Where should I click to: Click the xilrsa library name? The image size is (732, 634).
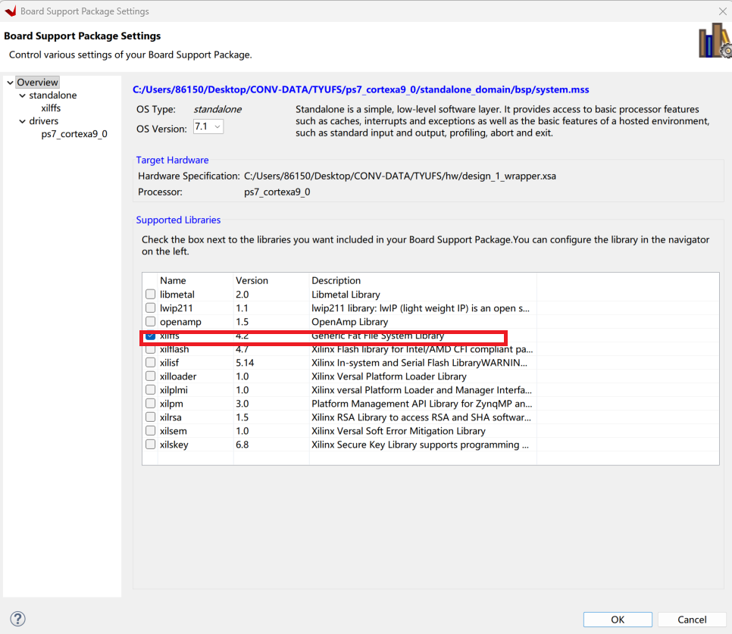pos(170,417)
